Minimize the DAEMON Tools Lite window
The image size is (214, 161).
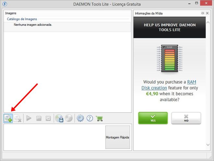coord(189,4)
